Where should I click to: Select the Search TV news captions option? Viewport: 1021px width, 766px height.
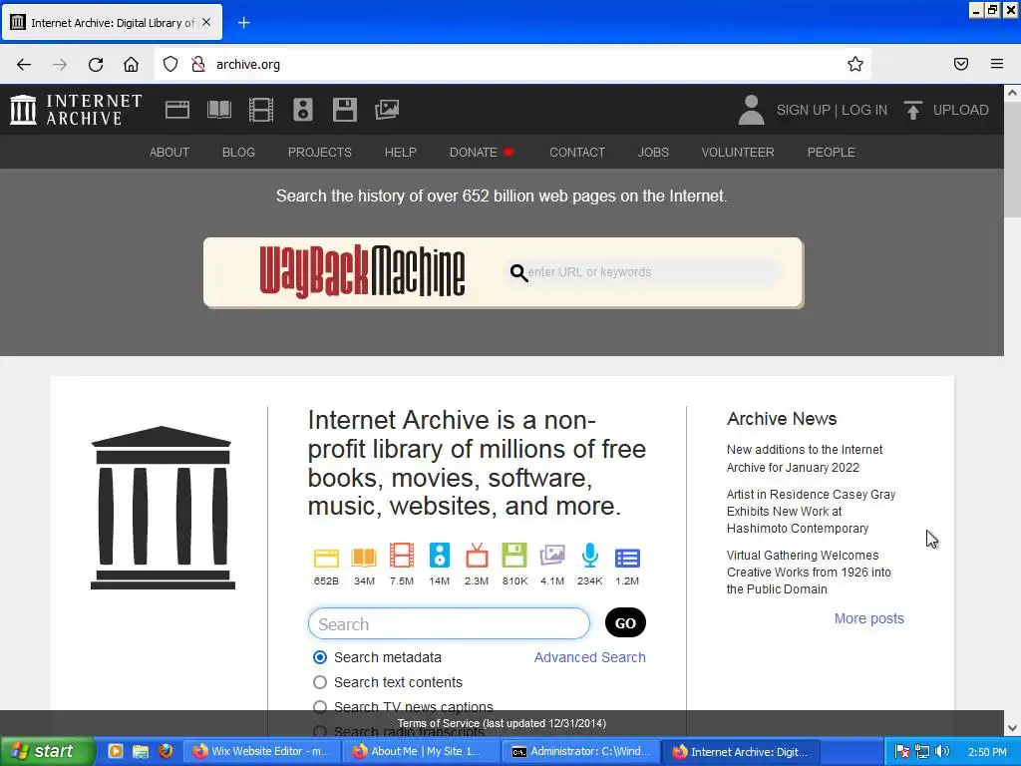(320, 707)
